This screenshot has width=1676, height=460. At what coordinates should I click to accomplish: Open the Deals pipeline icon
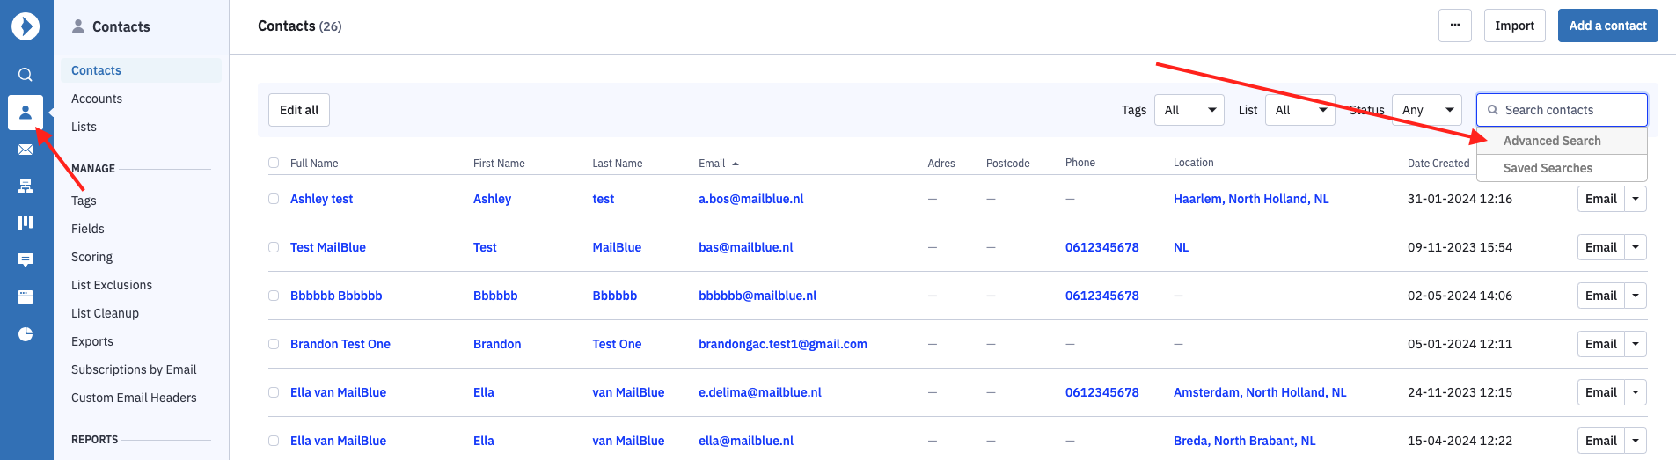click(x=26, y=223)
